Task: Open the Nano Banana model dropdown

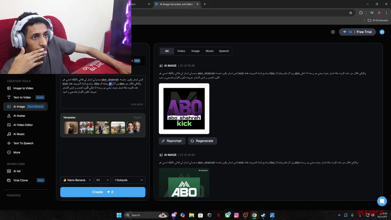Action: pos(77,180)
